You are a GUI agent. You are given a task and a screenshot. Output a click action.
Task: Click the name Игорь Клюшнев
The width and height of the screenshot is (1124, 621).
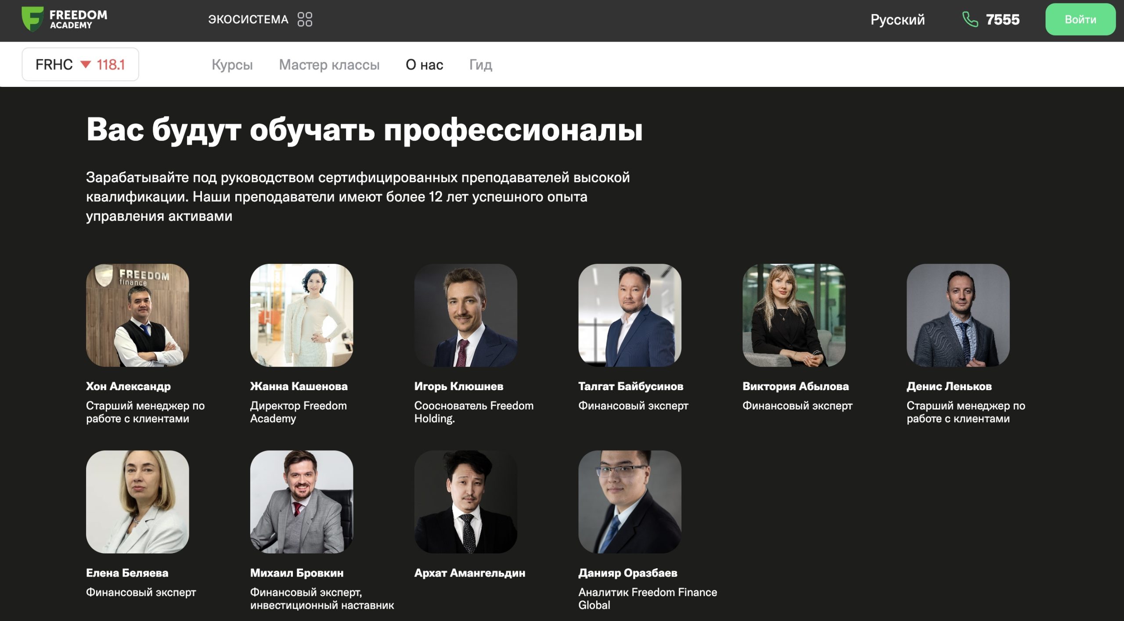(458, 386)
